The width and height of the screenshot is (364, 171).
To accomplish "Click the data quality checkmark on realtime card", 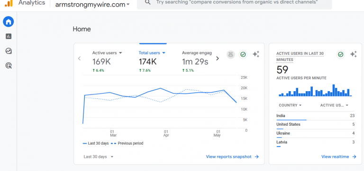I will coord(341,55).
